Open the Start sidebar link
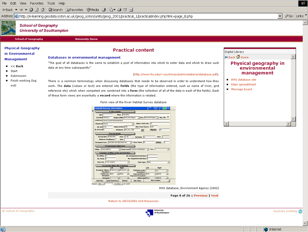This screenshot has height=232, width=308. pos(14,71)
